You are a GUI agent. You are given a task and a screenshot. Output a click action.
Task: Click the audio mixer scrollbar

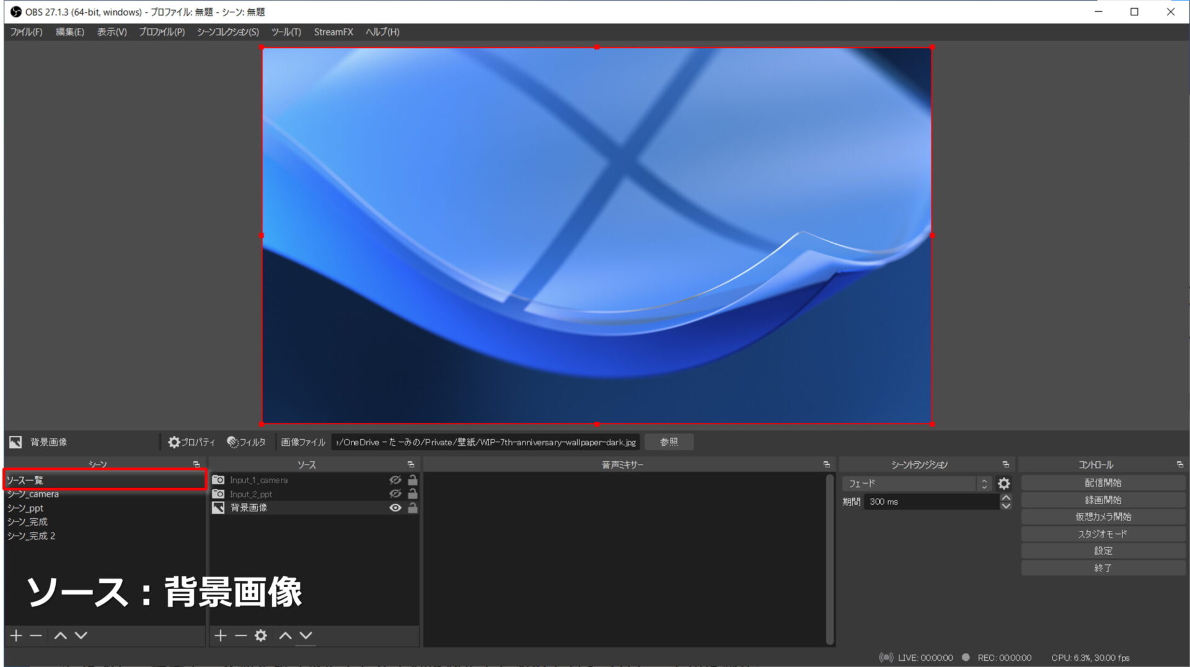(830, 559)
